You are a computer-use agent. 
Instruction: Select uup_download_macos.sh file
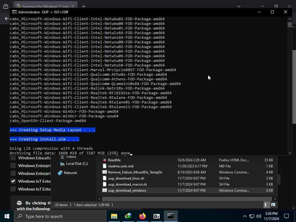(127, 184)
